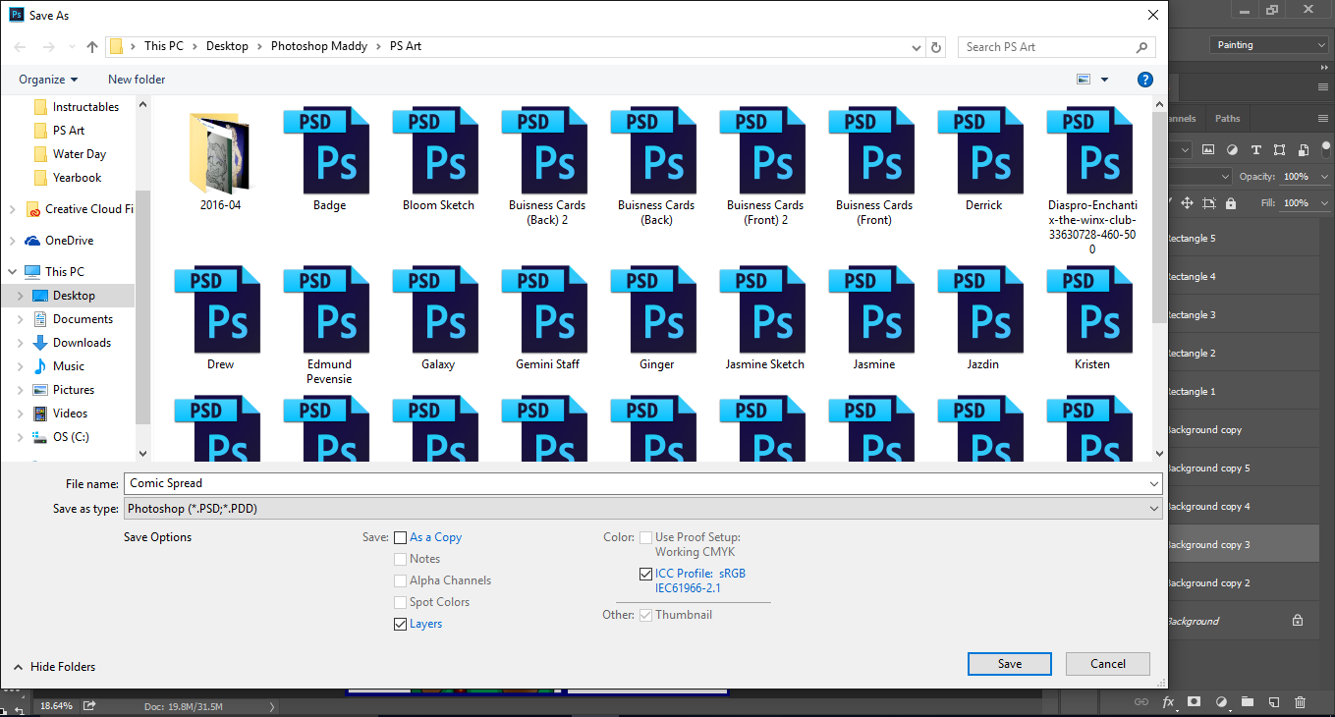Filter layers by adjustment layers icon
The image size is (1335, 717).
click(x=1232, y=150)
